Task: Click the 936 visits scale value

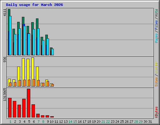Action: pos(5,59)
